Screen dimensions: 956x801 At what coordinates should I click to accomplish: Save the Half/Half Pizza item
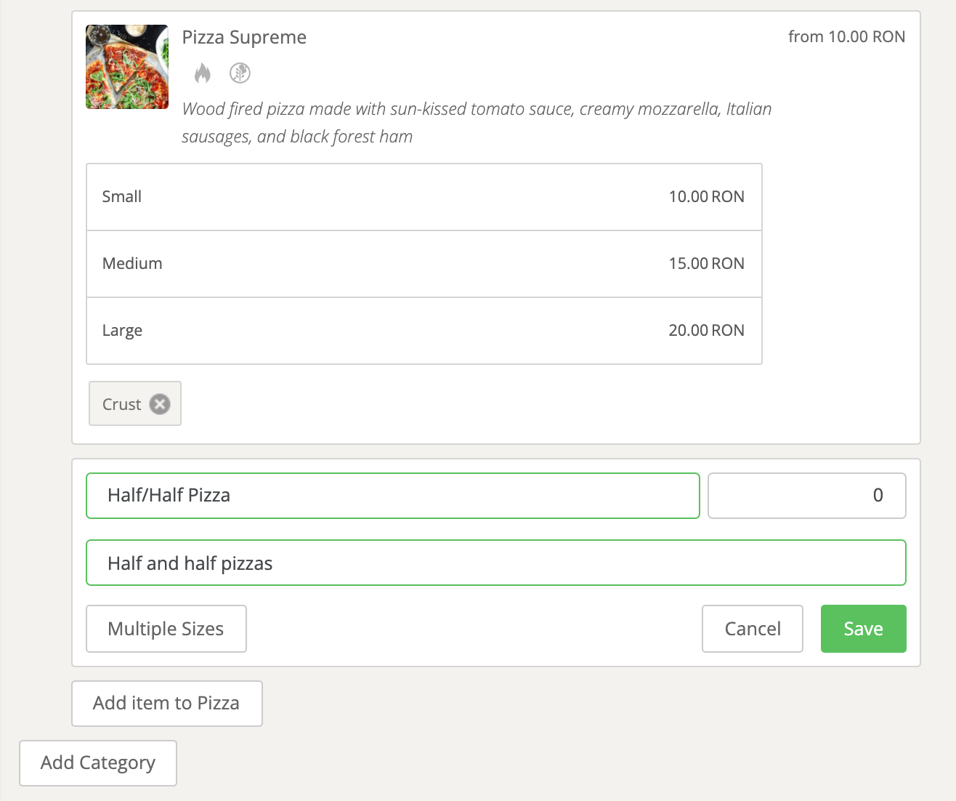tap(863, 629)
